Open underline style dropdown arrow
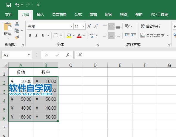This screenshot has width=176, height=137. pos(48,36)
